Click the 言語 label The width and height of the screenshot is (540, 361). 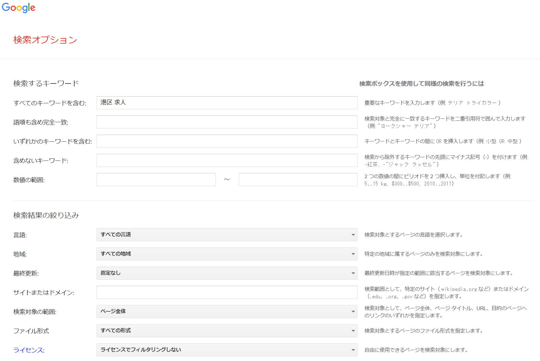pyautogui.click(x=20, y=235)
